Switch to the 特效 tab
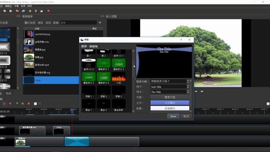 pos(8,93)
